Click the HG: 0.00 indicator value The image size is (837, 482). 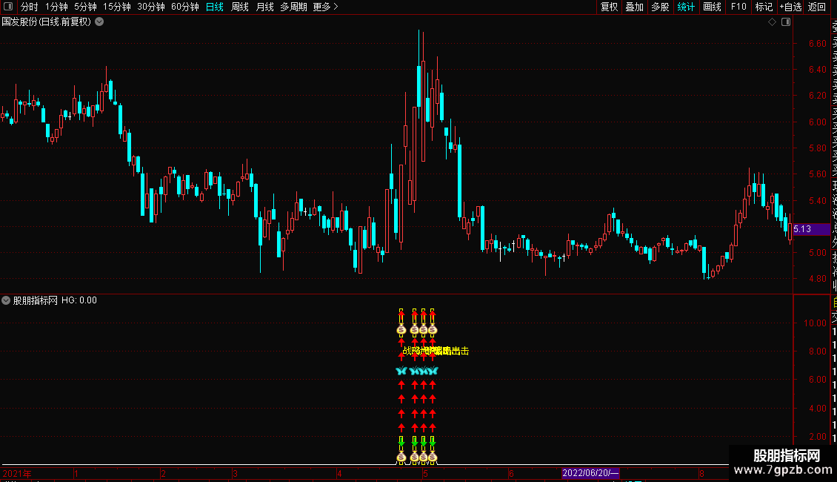coord(79,300)
